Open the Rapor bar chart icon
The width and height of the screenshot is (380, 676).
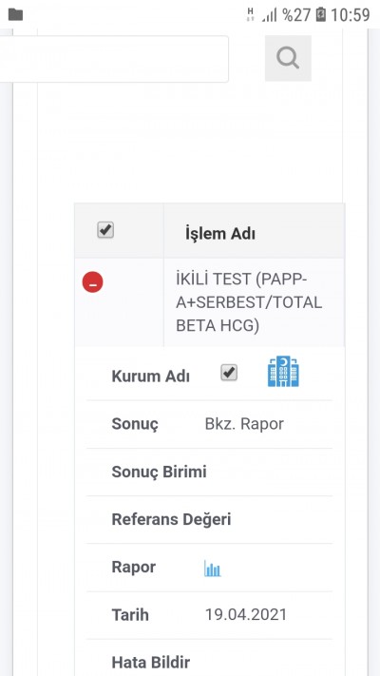tap(213, 569)
